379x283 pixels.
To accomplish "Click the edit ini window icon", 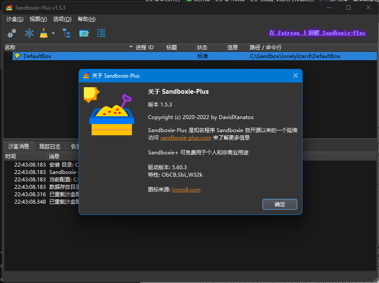I will [x=84, y=33].
